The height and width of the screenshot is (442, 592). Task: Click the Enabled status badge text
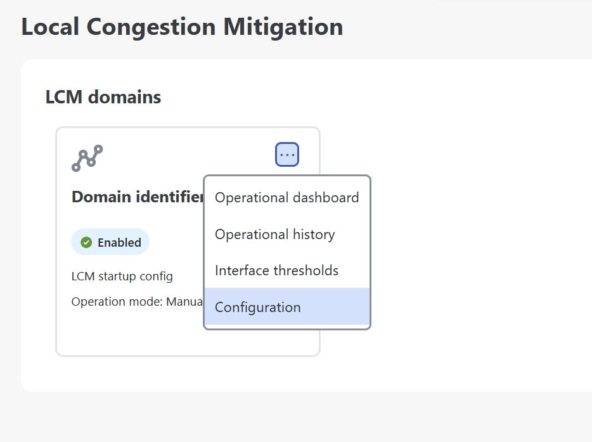click(119, 242)
